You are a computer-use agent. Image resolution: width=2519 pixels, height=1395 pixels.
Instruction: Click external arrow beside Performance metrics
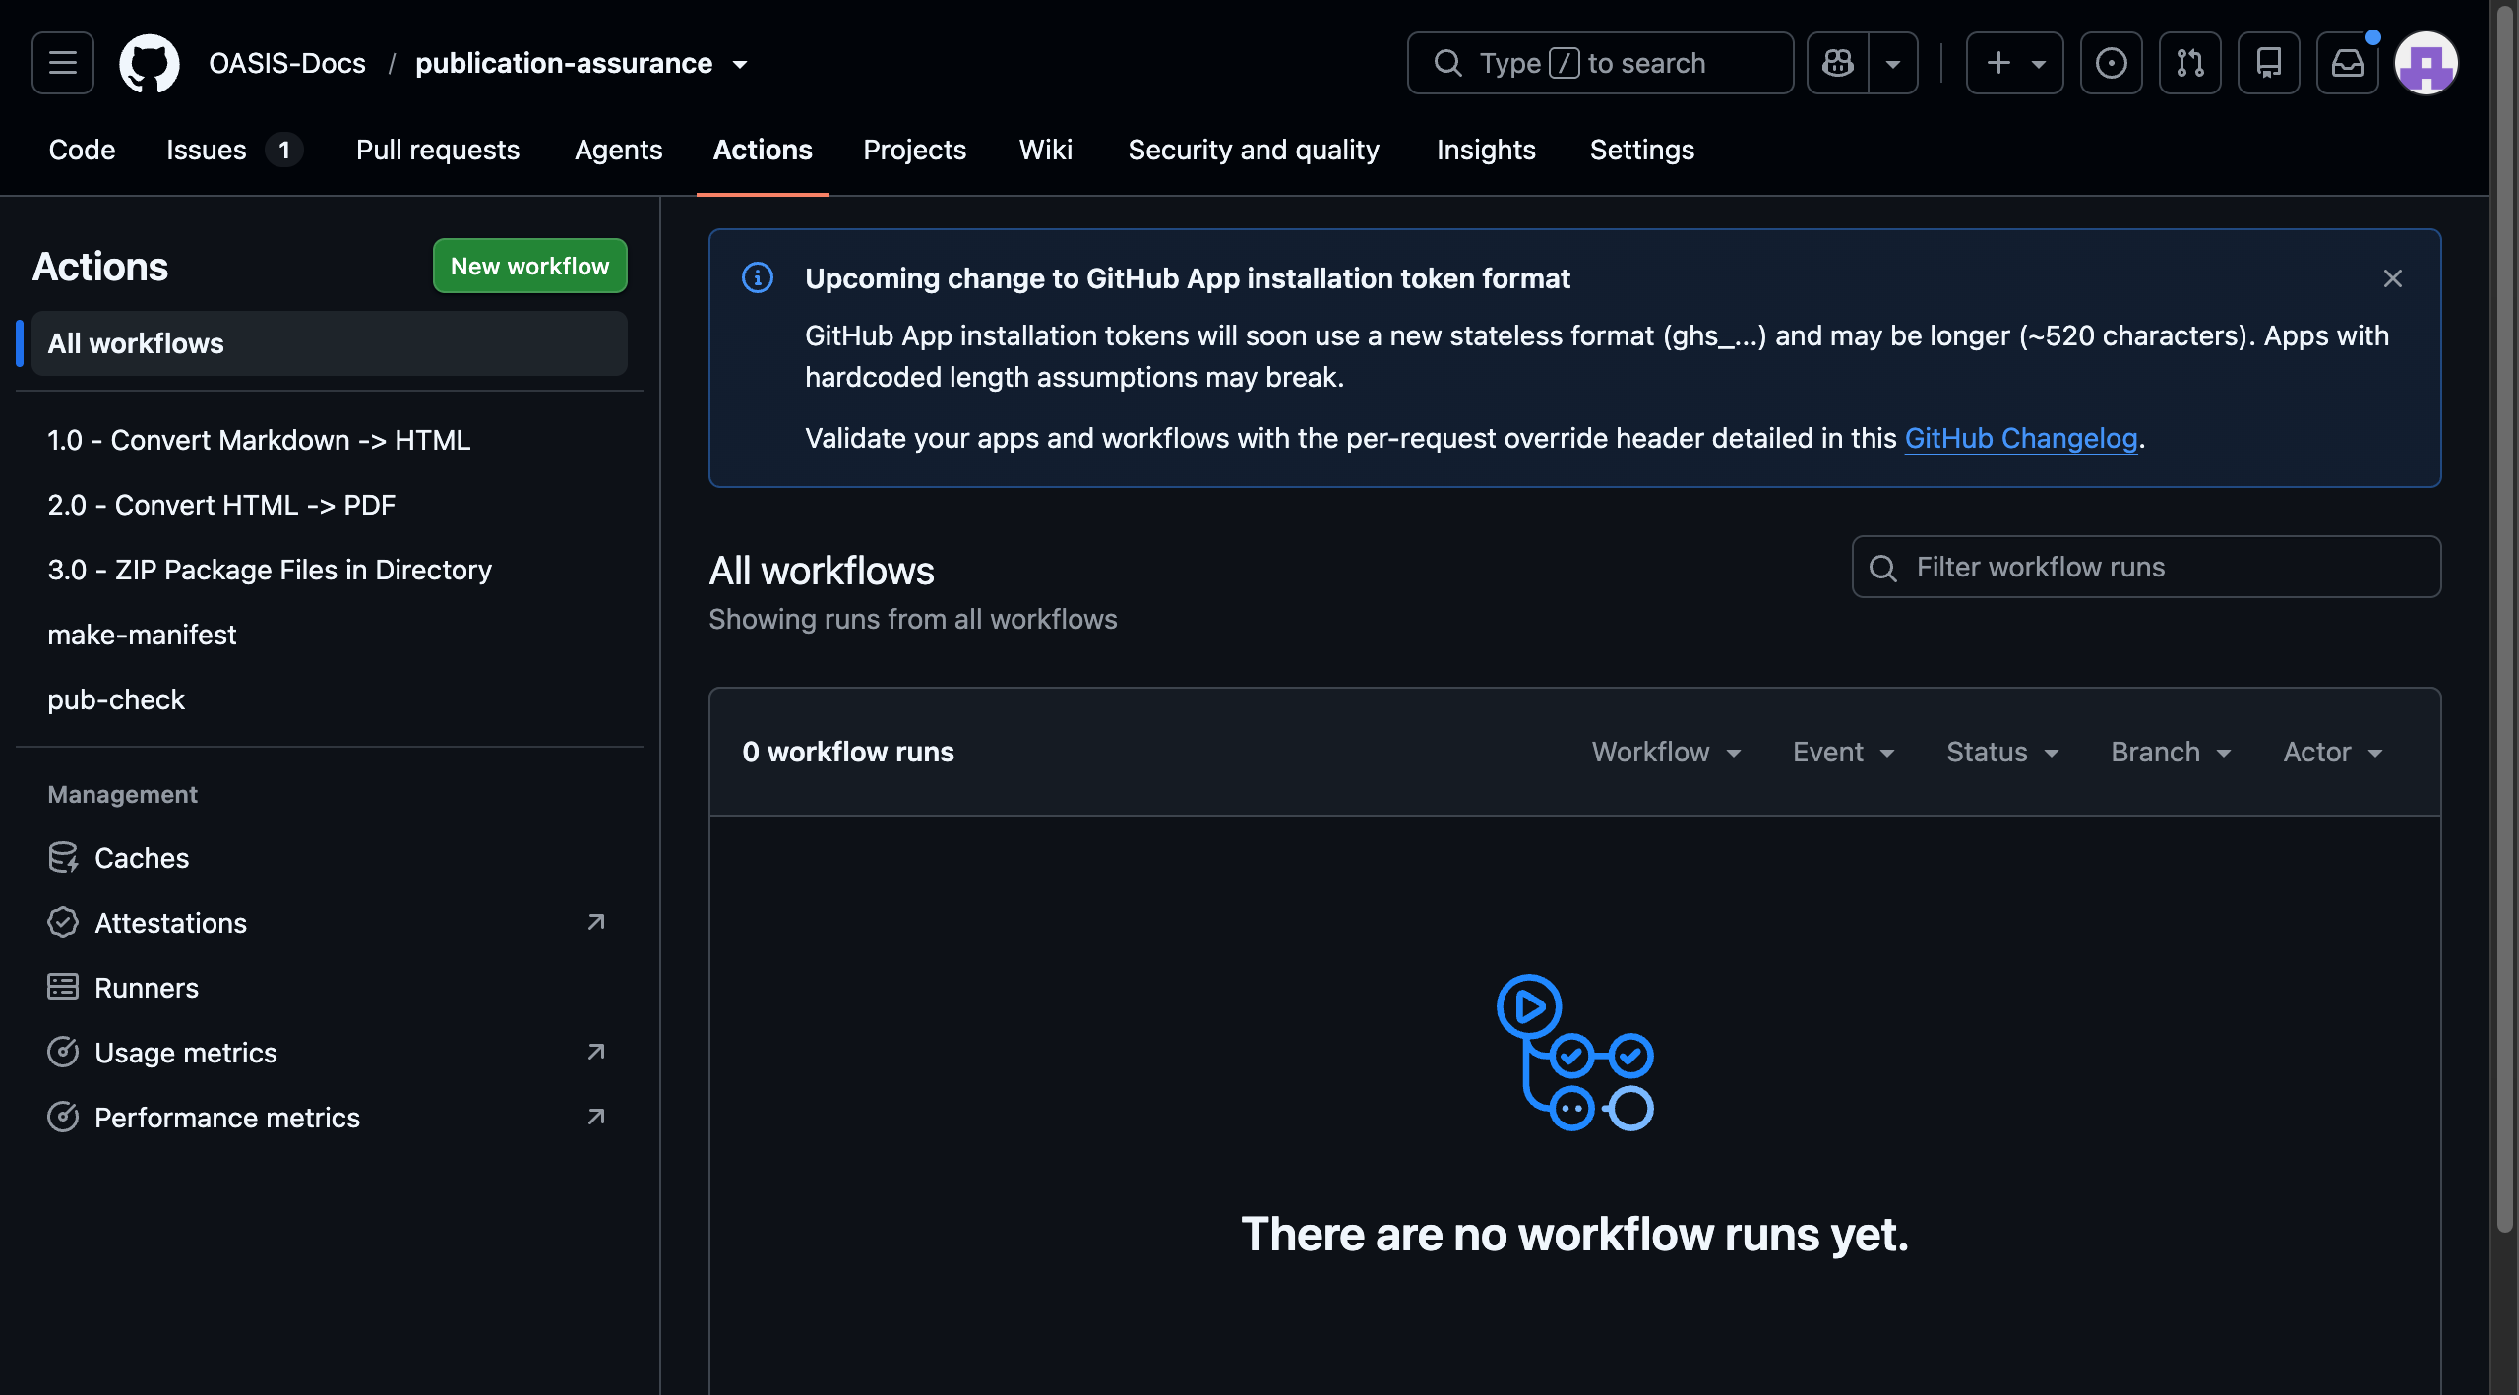595,1117
